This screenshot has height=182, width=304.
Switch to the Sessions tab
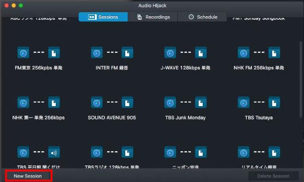tap(103, 17)
